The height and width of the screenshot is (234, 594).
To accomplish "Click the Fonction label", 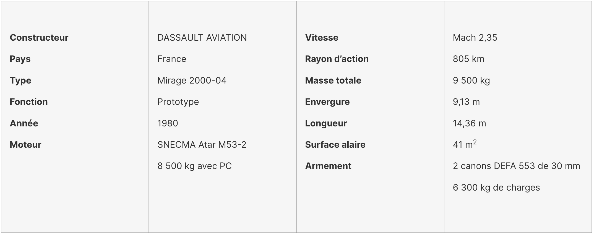I will coord(29,102).
